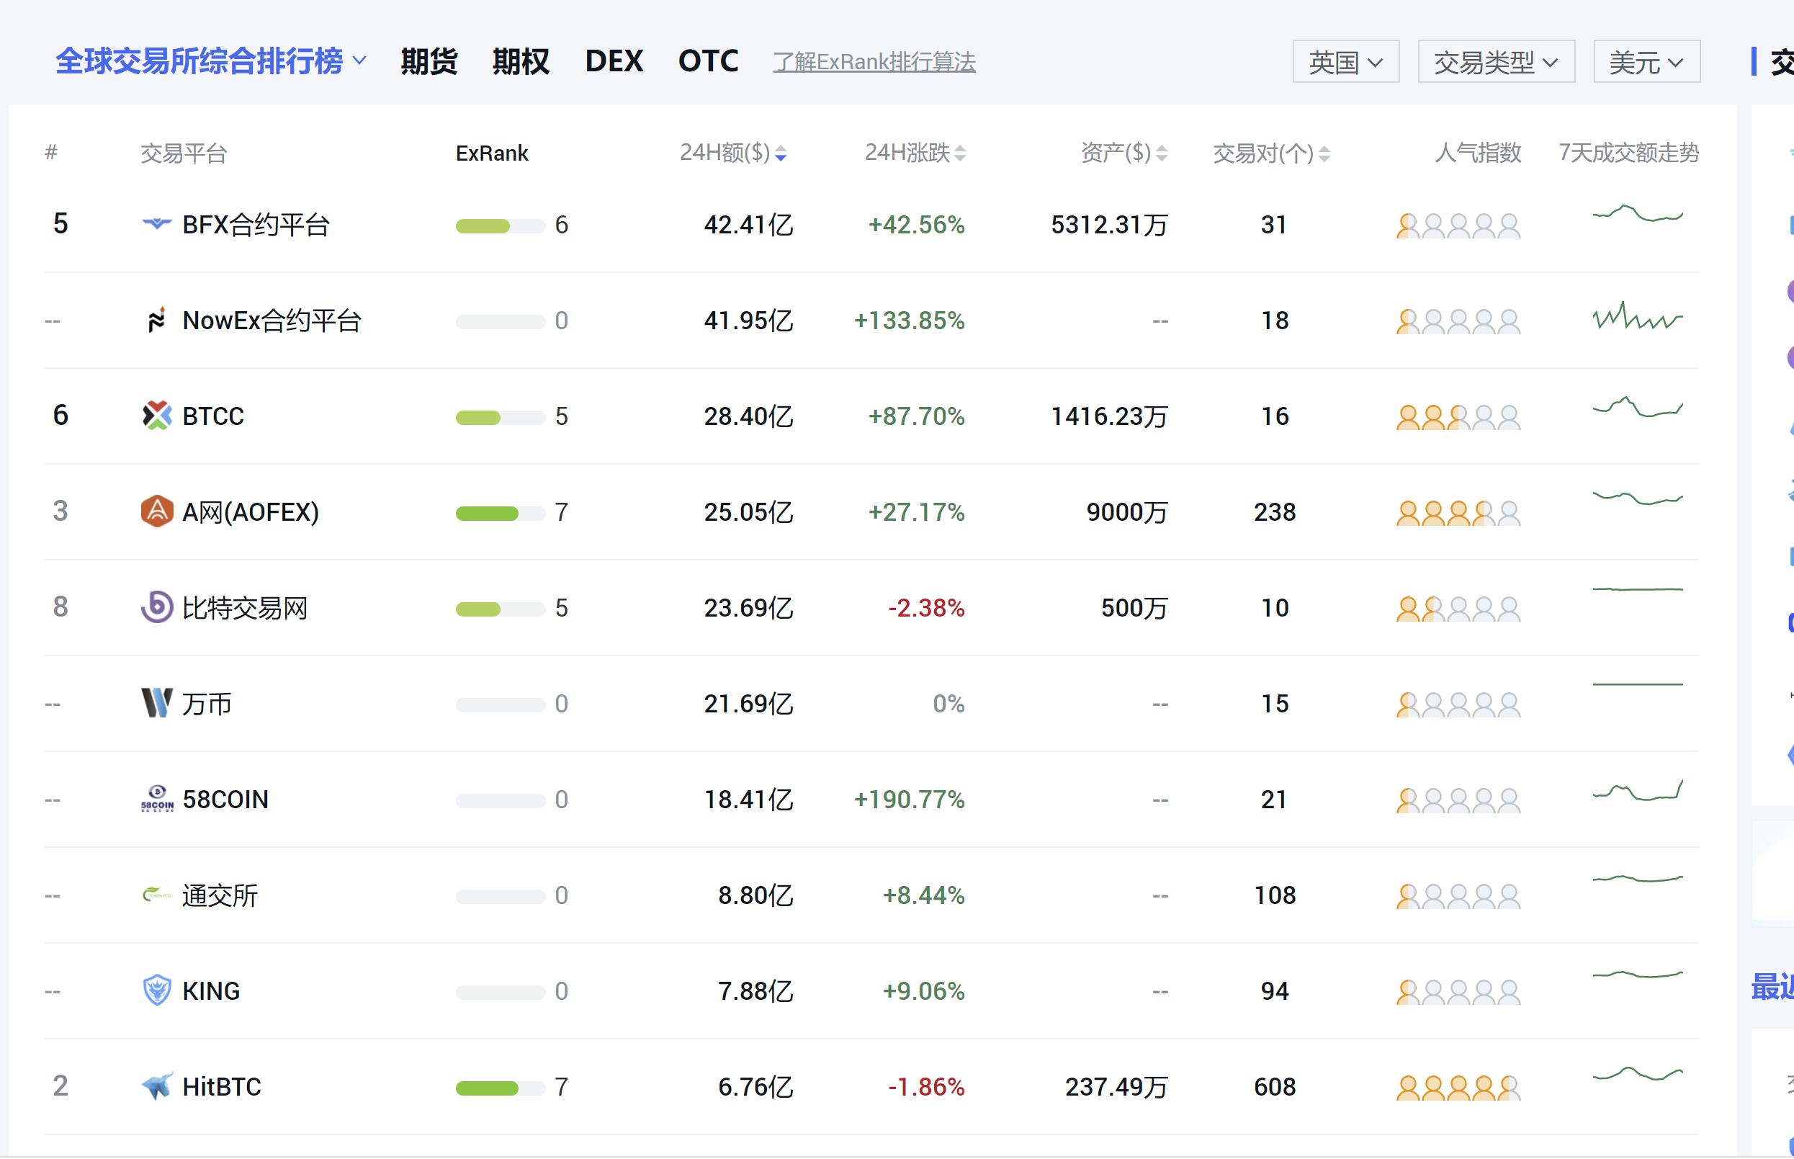
Task: Click the 万币 W logo icon
Action: (156, 703)
